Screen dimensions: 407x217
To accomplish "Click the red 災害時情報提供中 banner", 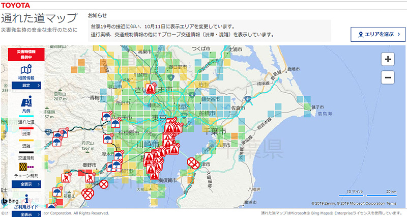I will pyautogui.click(x=26, y=55).
